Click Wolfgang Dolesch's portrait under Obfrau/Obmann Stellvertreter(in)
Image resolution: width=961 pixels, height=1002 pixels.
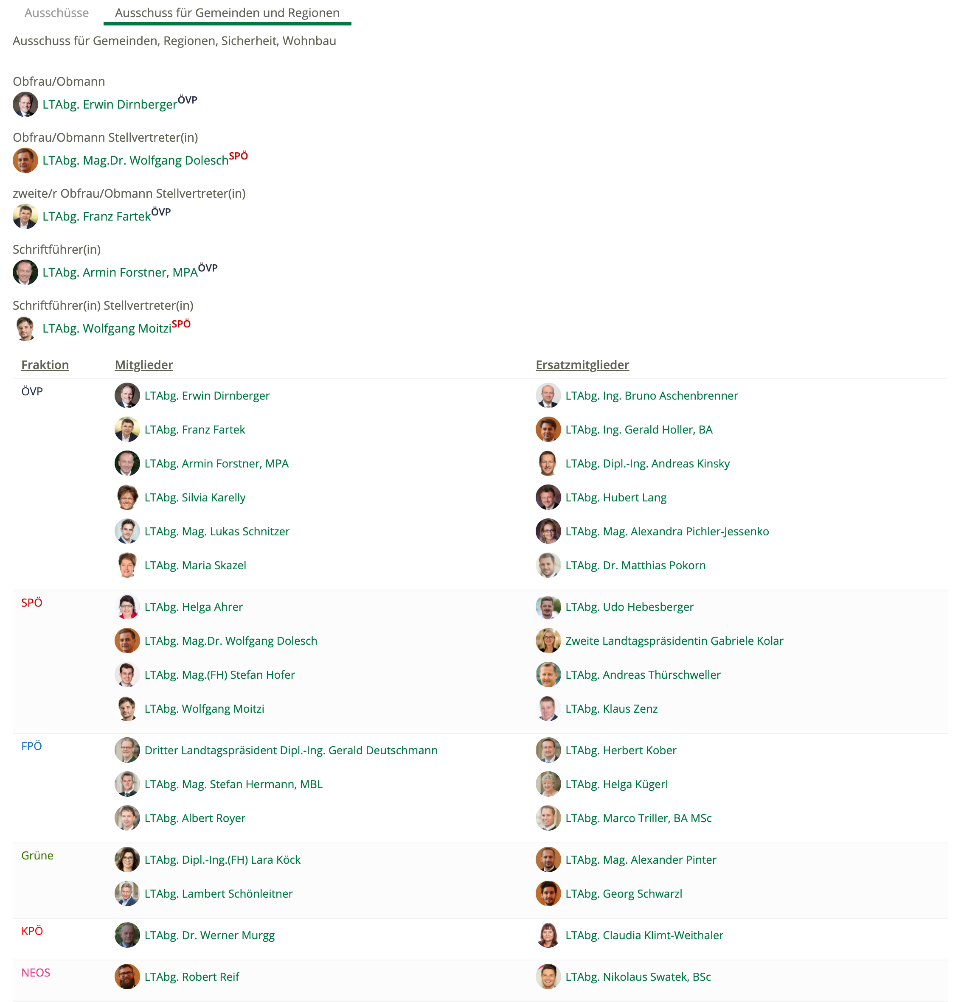(25, 160)
